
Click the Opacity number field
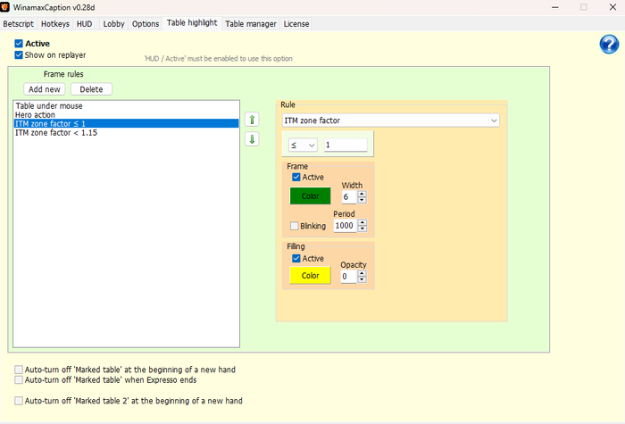(348, 277)
